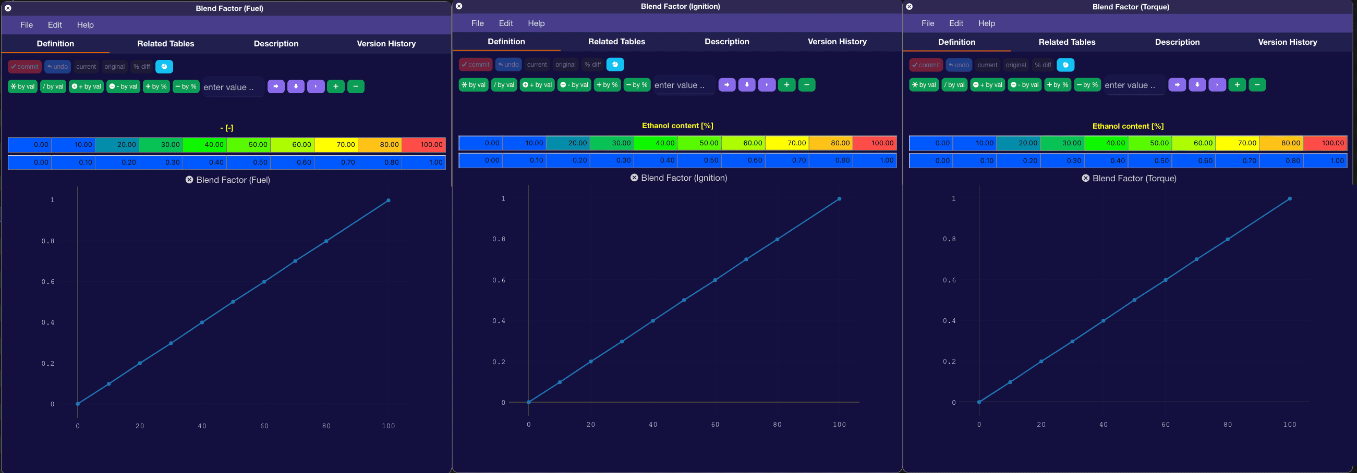This screenshot has width=1357, height=473.
Task: Toggle 'current' view in Fuel window
Action: pos(86,67)
